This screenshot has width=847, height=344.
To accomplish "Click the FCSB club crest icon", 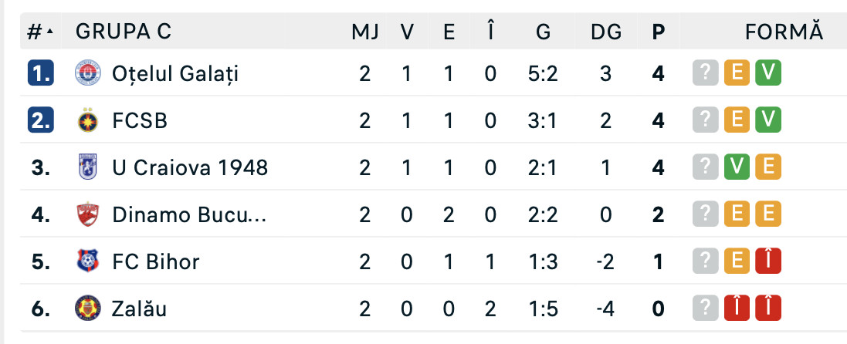I will click(x=86, y=121).
